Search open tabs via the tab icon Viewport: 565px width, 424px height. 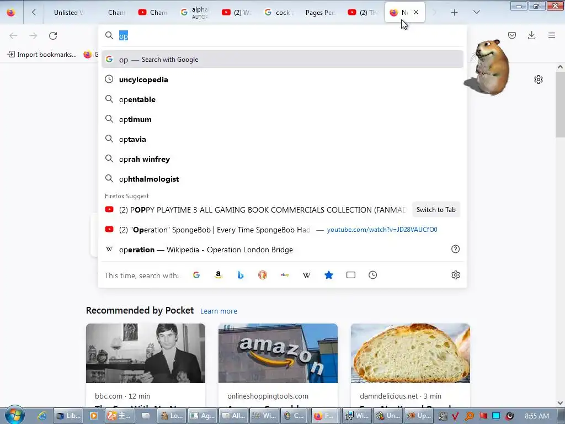[x=350, y=275]
